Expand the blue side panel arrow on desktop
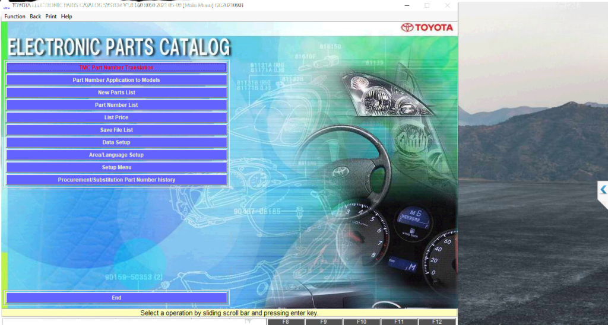Image resolution: width=608 pixels, height=325 pixels. [603, 189]
